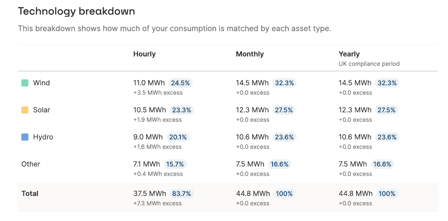Click the Other hourly 15.7% badge

click(x=175, y=164)
